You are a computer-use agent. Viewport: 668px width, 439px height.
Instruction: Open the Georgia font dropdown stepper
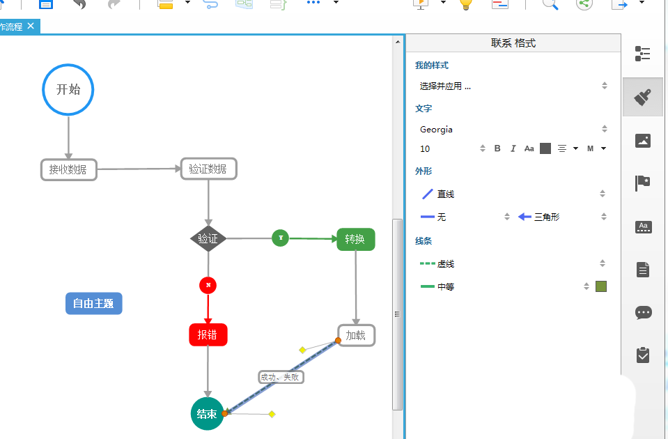click(604, 129)
